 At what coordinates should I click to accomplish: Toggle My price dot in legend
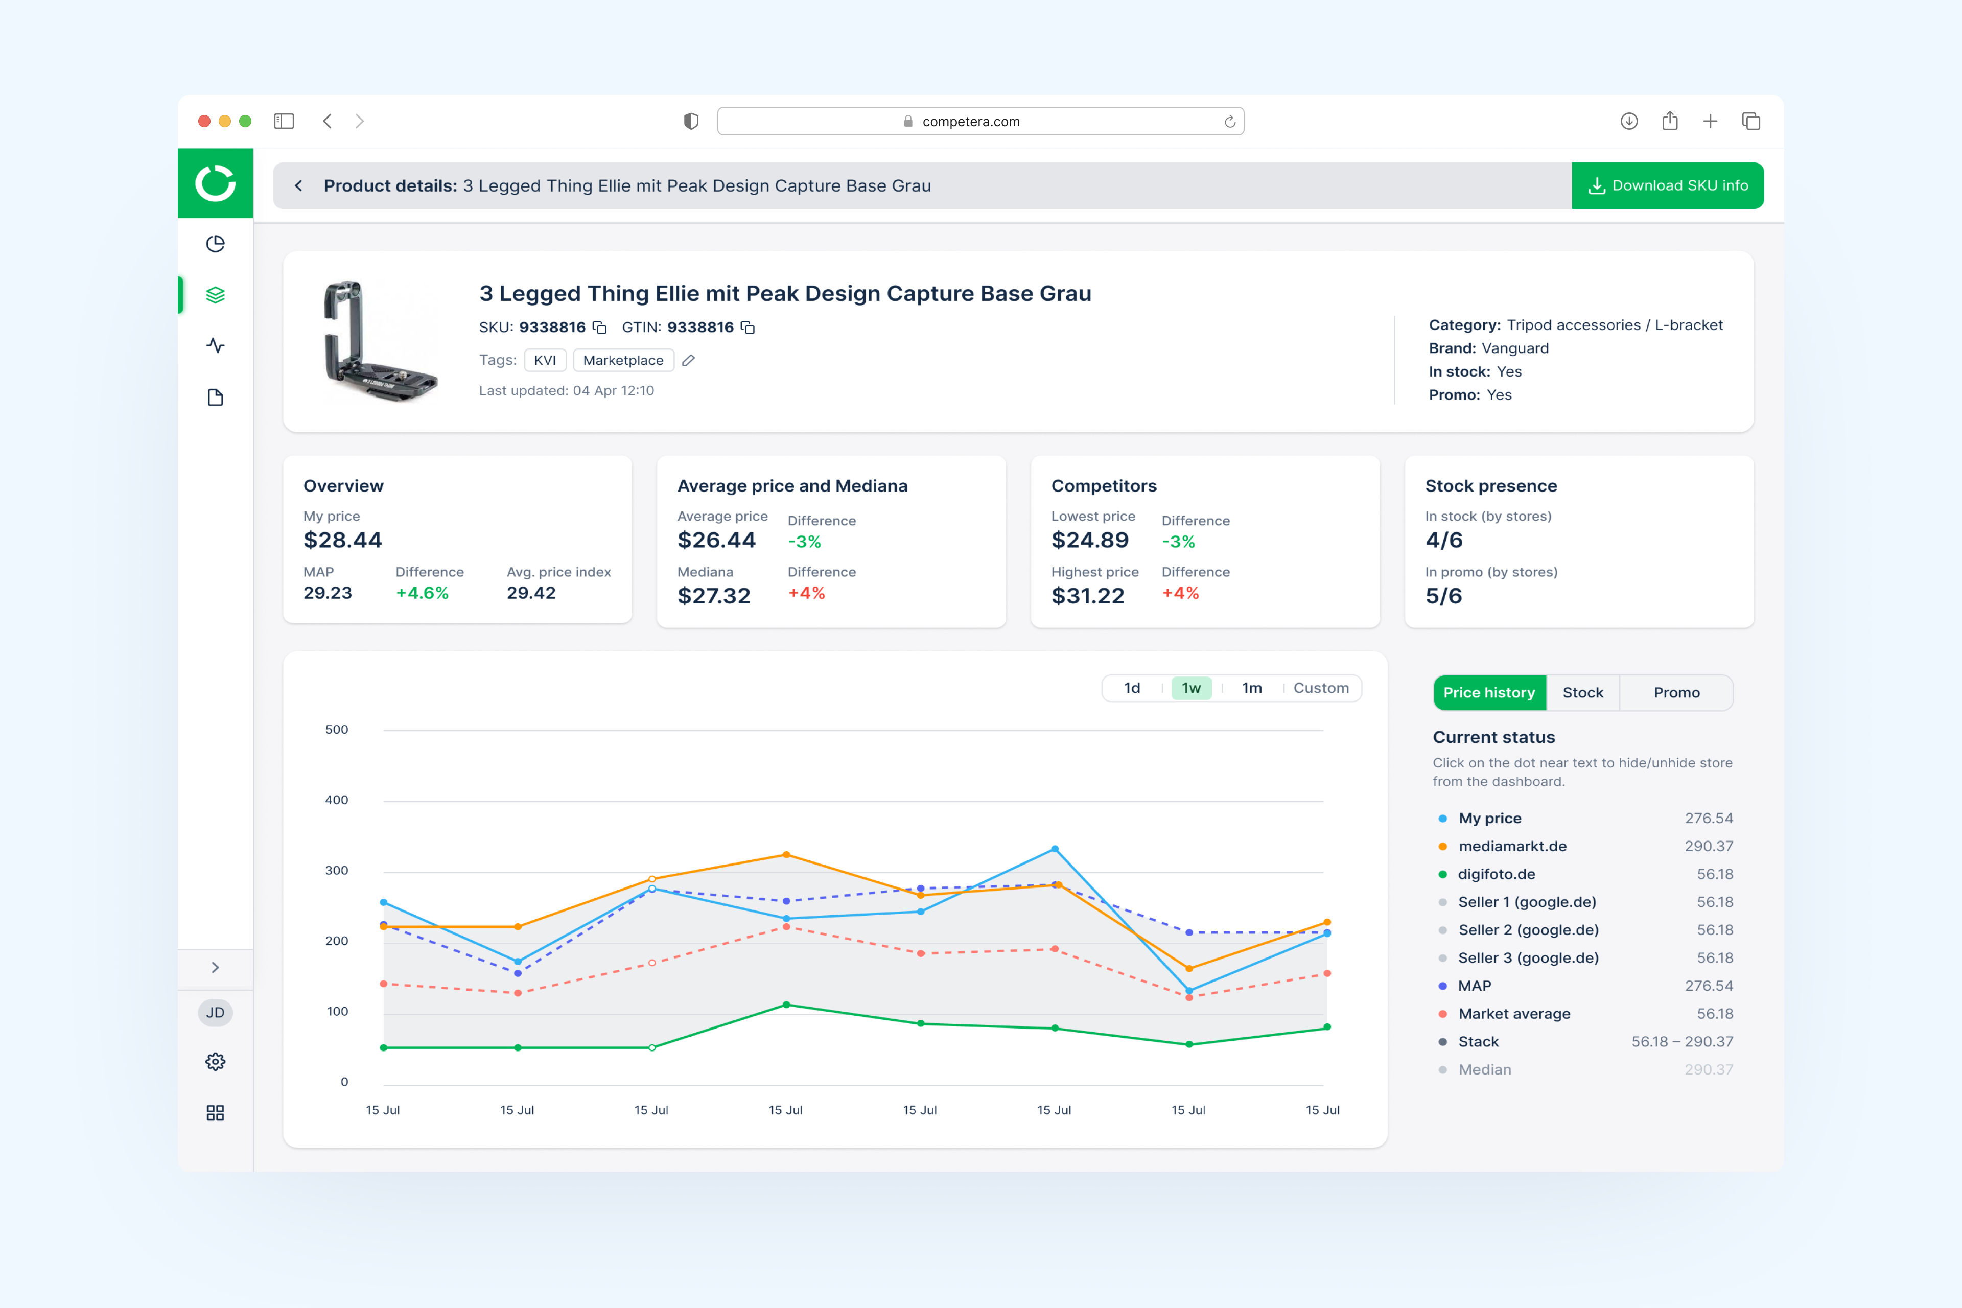click(1442, 819)
